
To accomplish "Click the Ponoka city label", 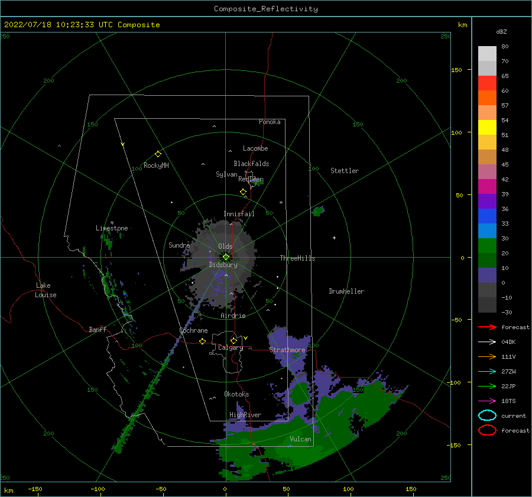I will (x=270, y=122).
